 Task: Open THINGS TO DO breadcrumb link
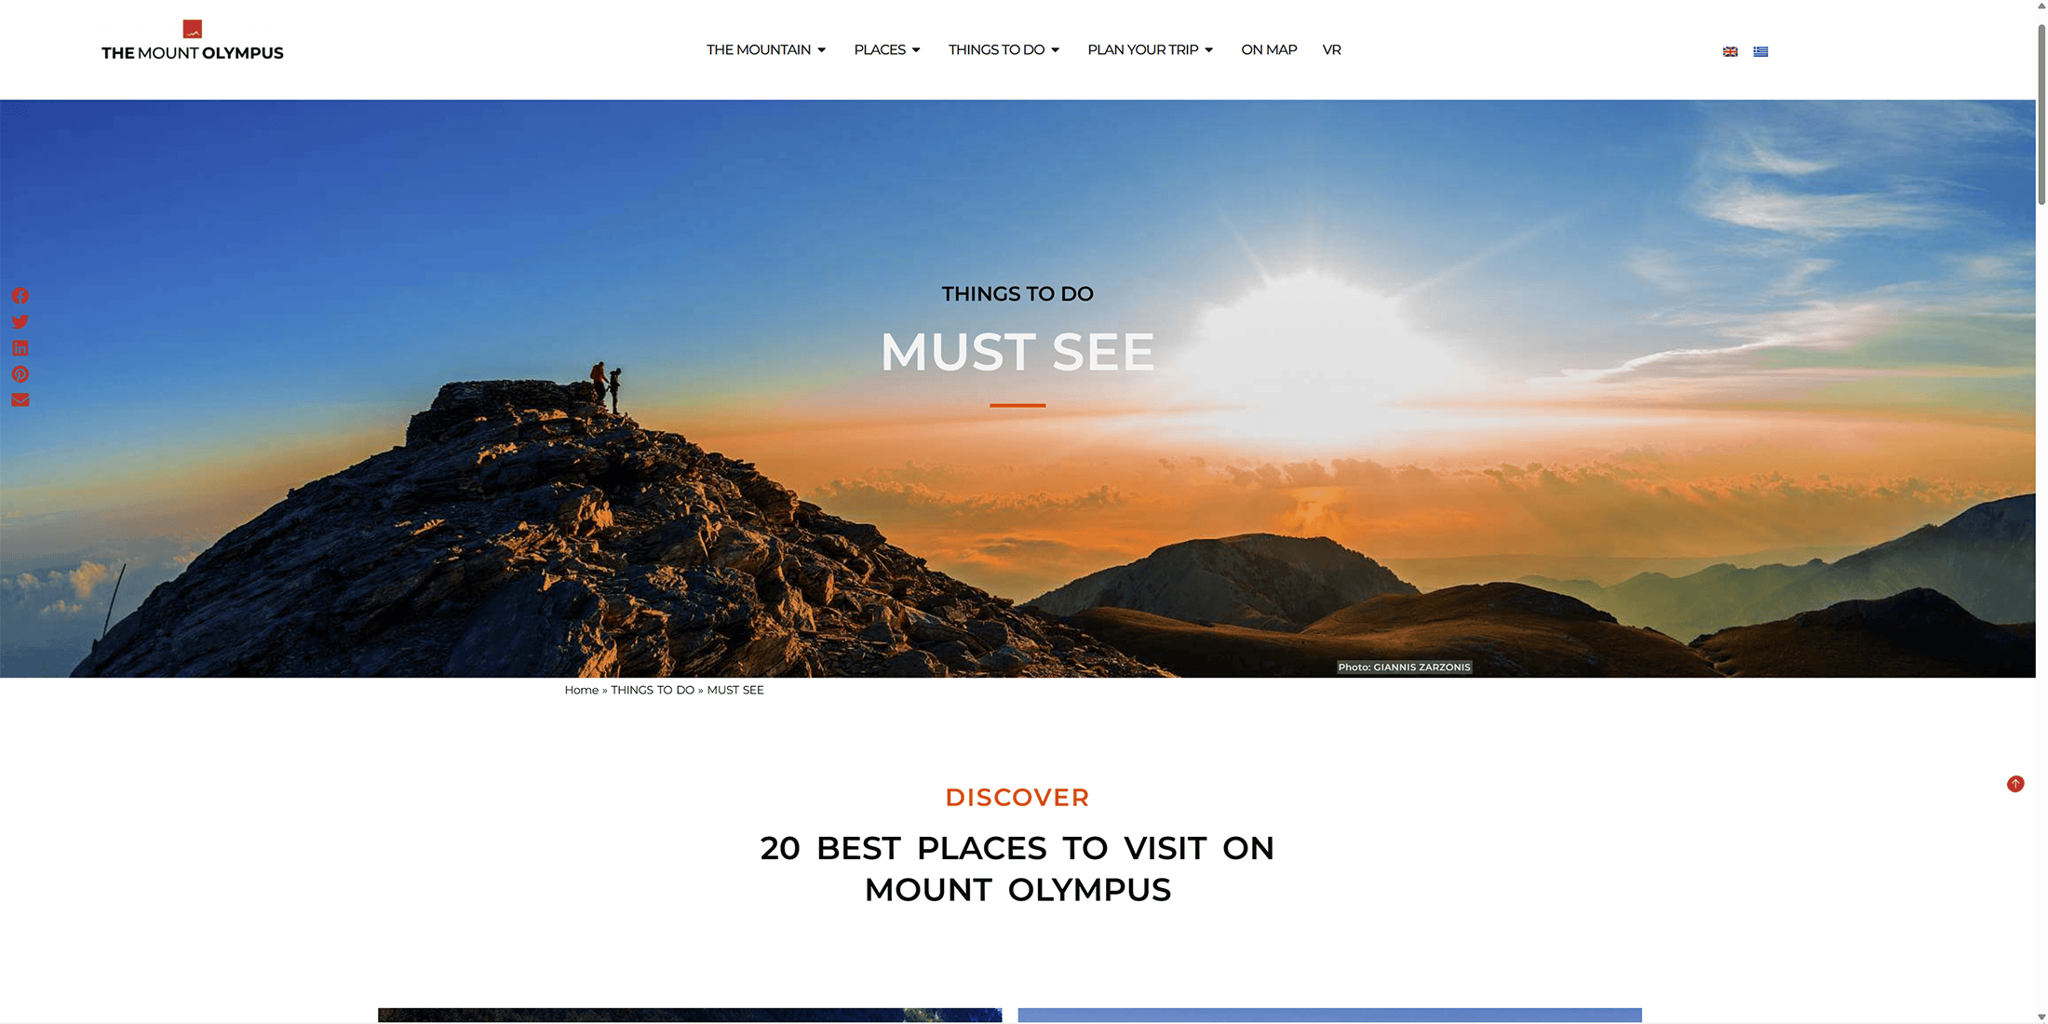pyautogui.click(x=653, y=690)
